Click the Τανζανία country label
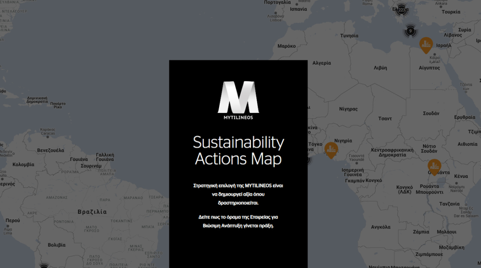Image resolution: width=481 pixels, height=268 pixels. tap(449, 204)
